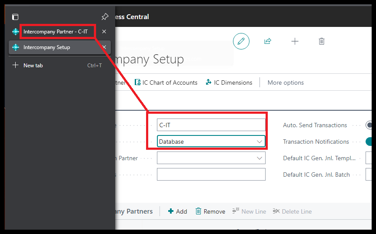Remove the selected intercompany partner

point(210,211)
